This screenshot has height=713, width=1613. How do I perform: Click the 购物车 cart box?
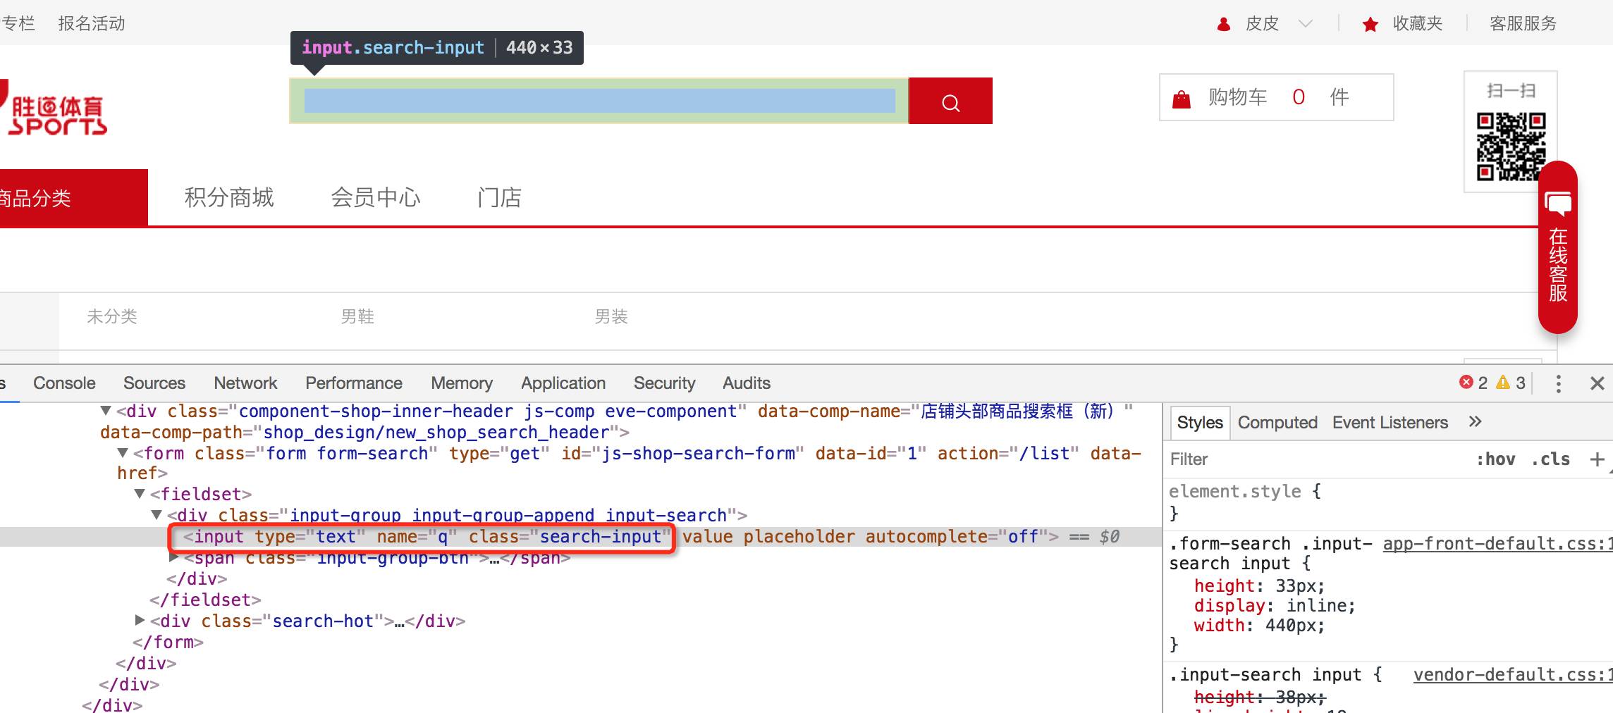(x=1277, y=97)
